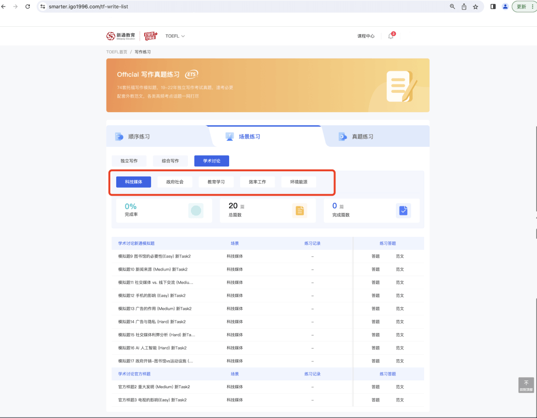Click 答题 for 模拟题15 社交媒体利弊分析

376,335
